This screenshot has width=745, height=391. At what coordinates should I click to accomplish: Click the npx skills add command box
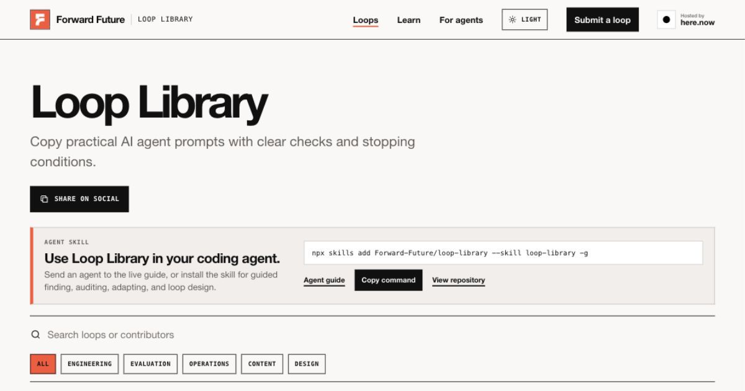[503, 253]
